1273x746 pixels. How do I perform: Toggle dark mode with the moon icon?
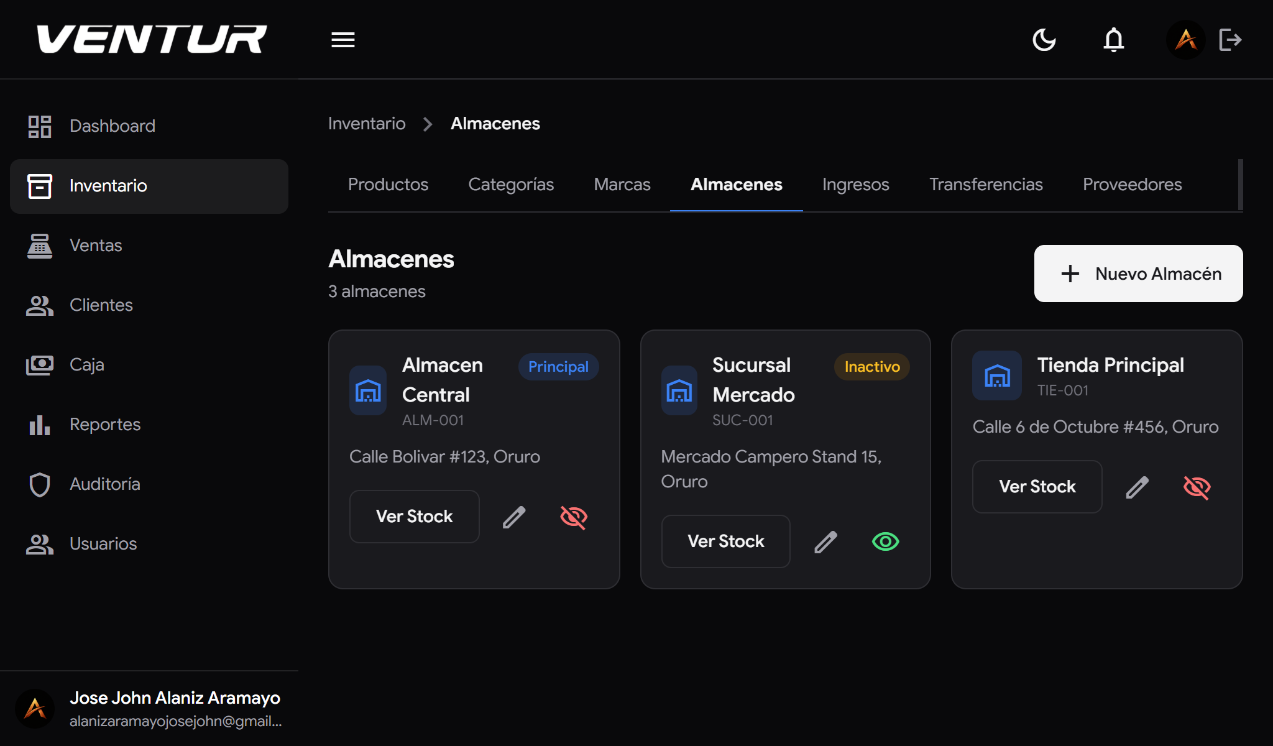[x=1044, y=40]
